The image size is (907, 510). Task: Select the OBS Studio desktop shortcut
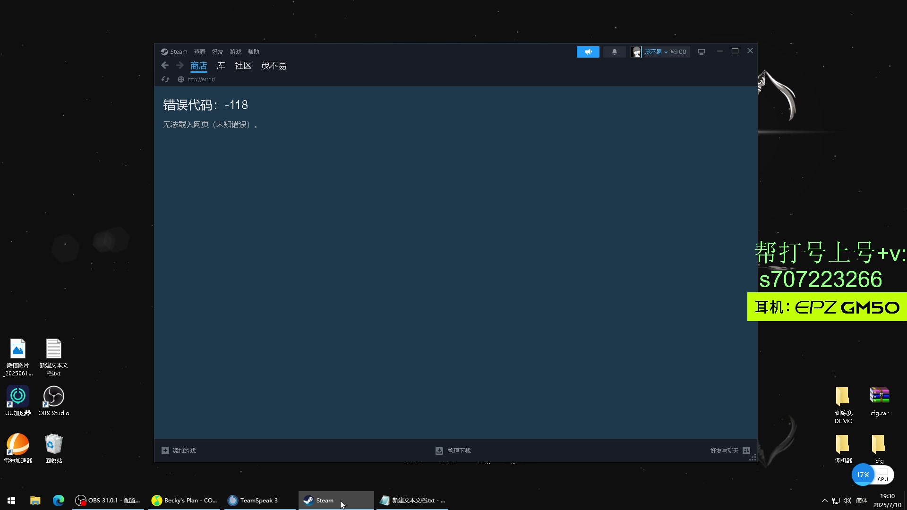pyautogui.click(x=53, y=401)
